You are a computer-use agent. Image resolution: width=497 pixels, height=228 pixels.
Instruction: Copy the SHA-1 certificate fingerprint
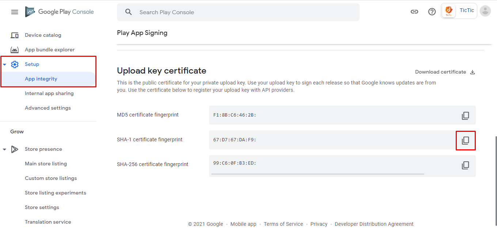[465, 141]
